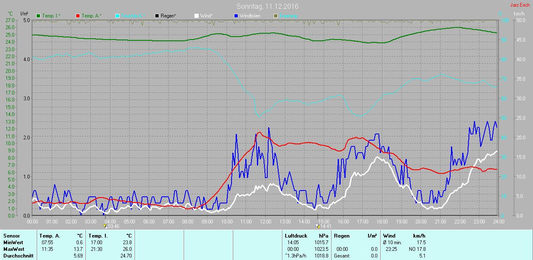The width and height of the screenshot is (533, 260).
Task: Click the Temp. A.* legend label
Action: [91, 16]
